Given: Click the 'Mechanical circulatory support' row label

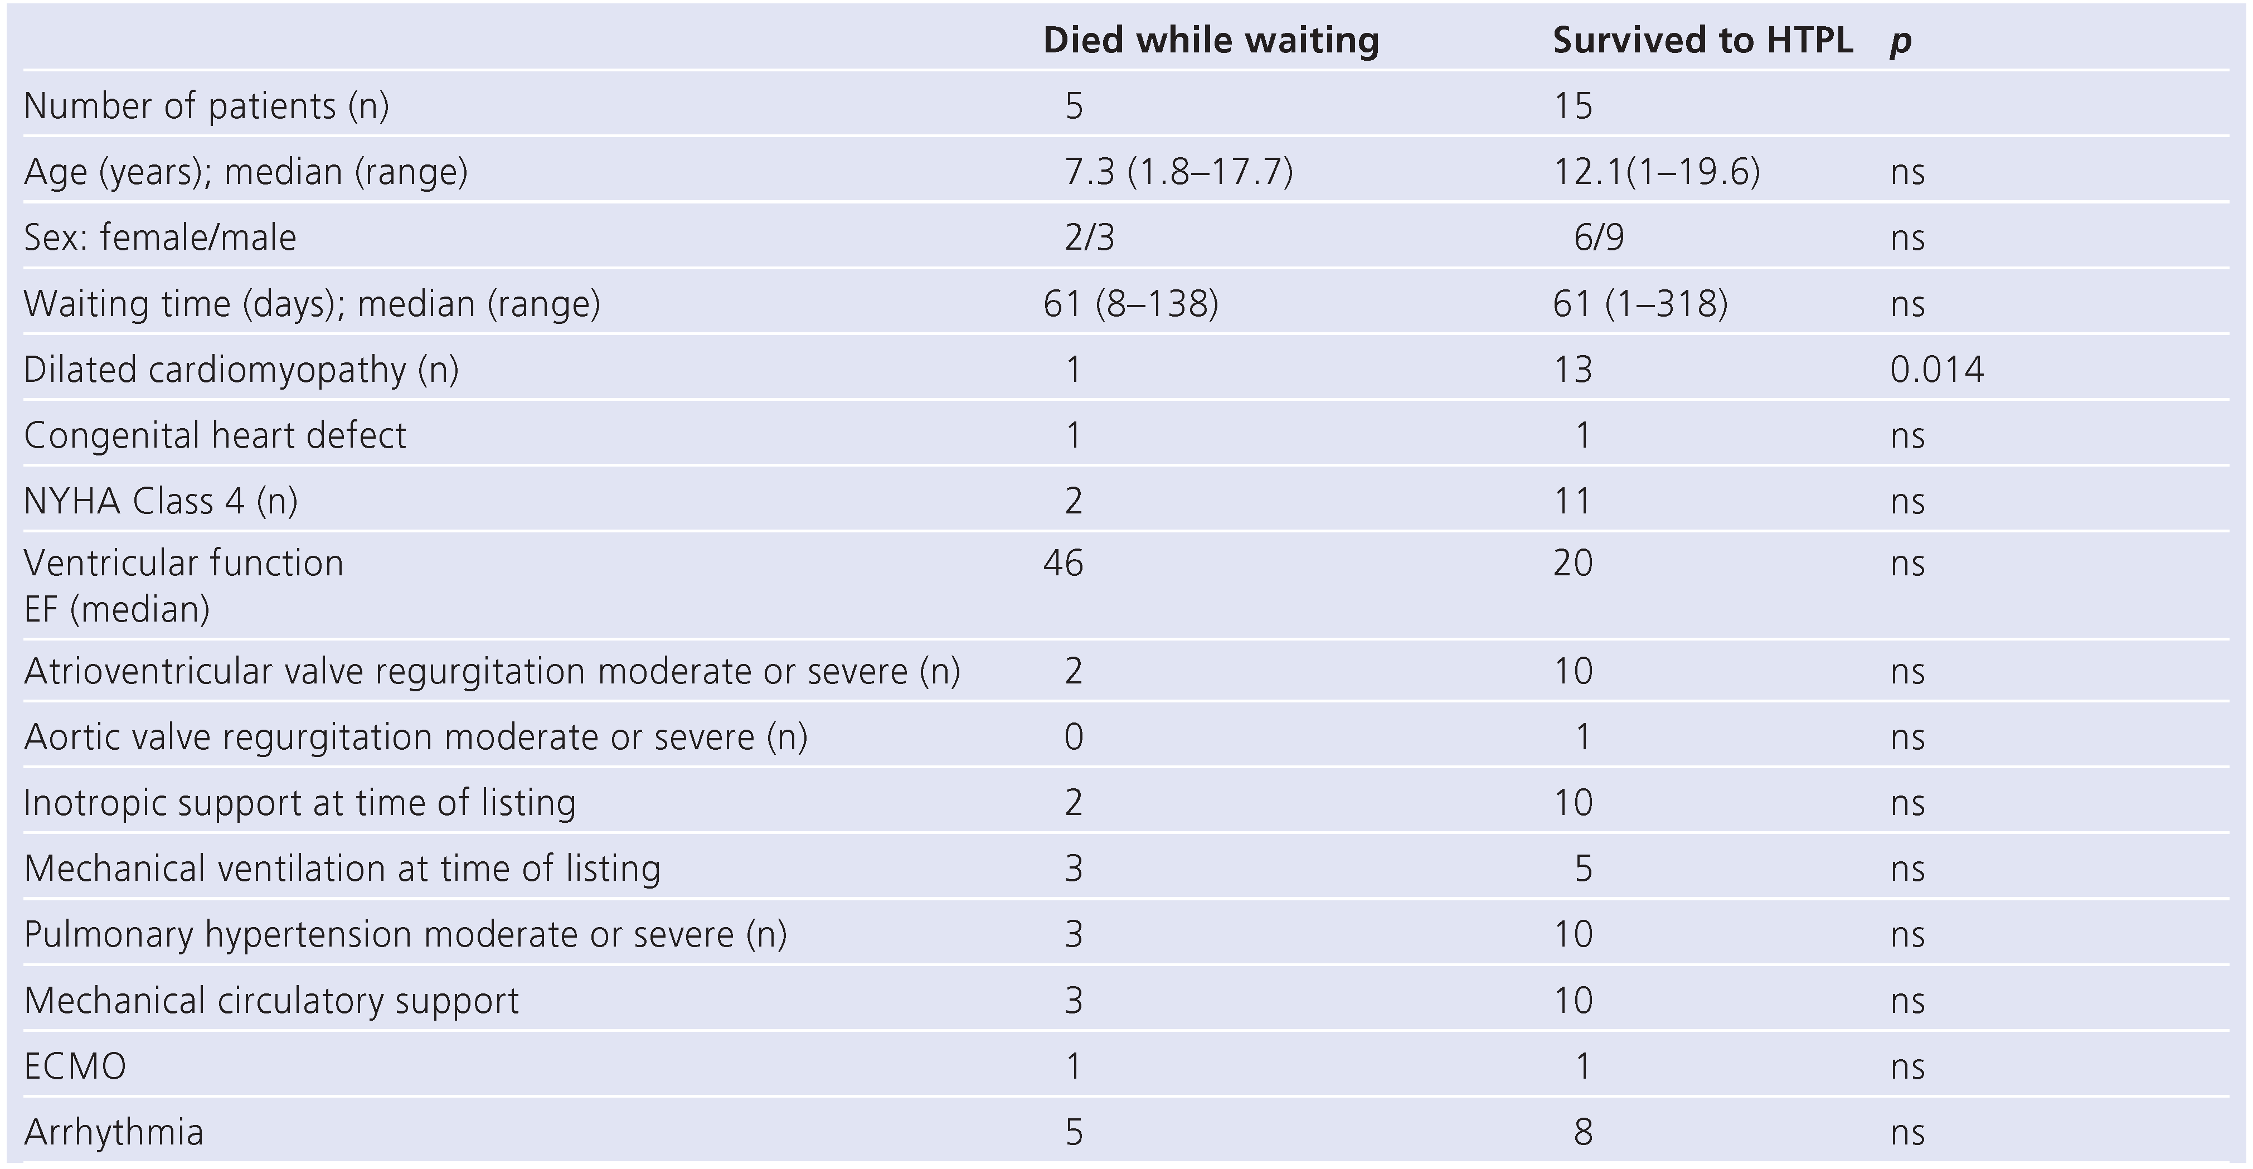Looking at the screenshot, I should pos(271,1001).
